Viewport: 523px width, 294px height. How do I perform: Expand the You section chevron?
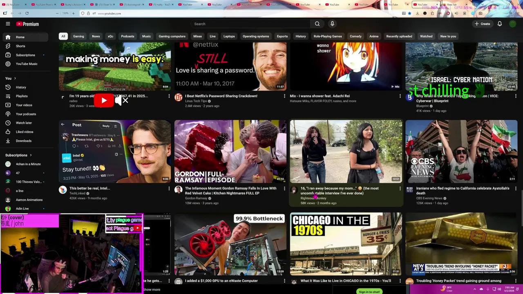tap(15, 78)
